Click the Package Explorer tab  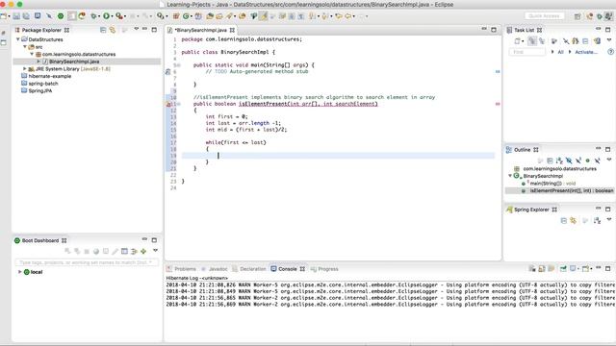[x=41, y=30]
